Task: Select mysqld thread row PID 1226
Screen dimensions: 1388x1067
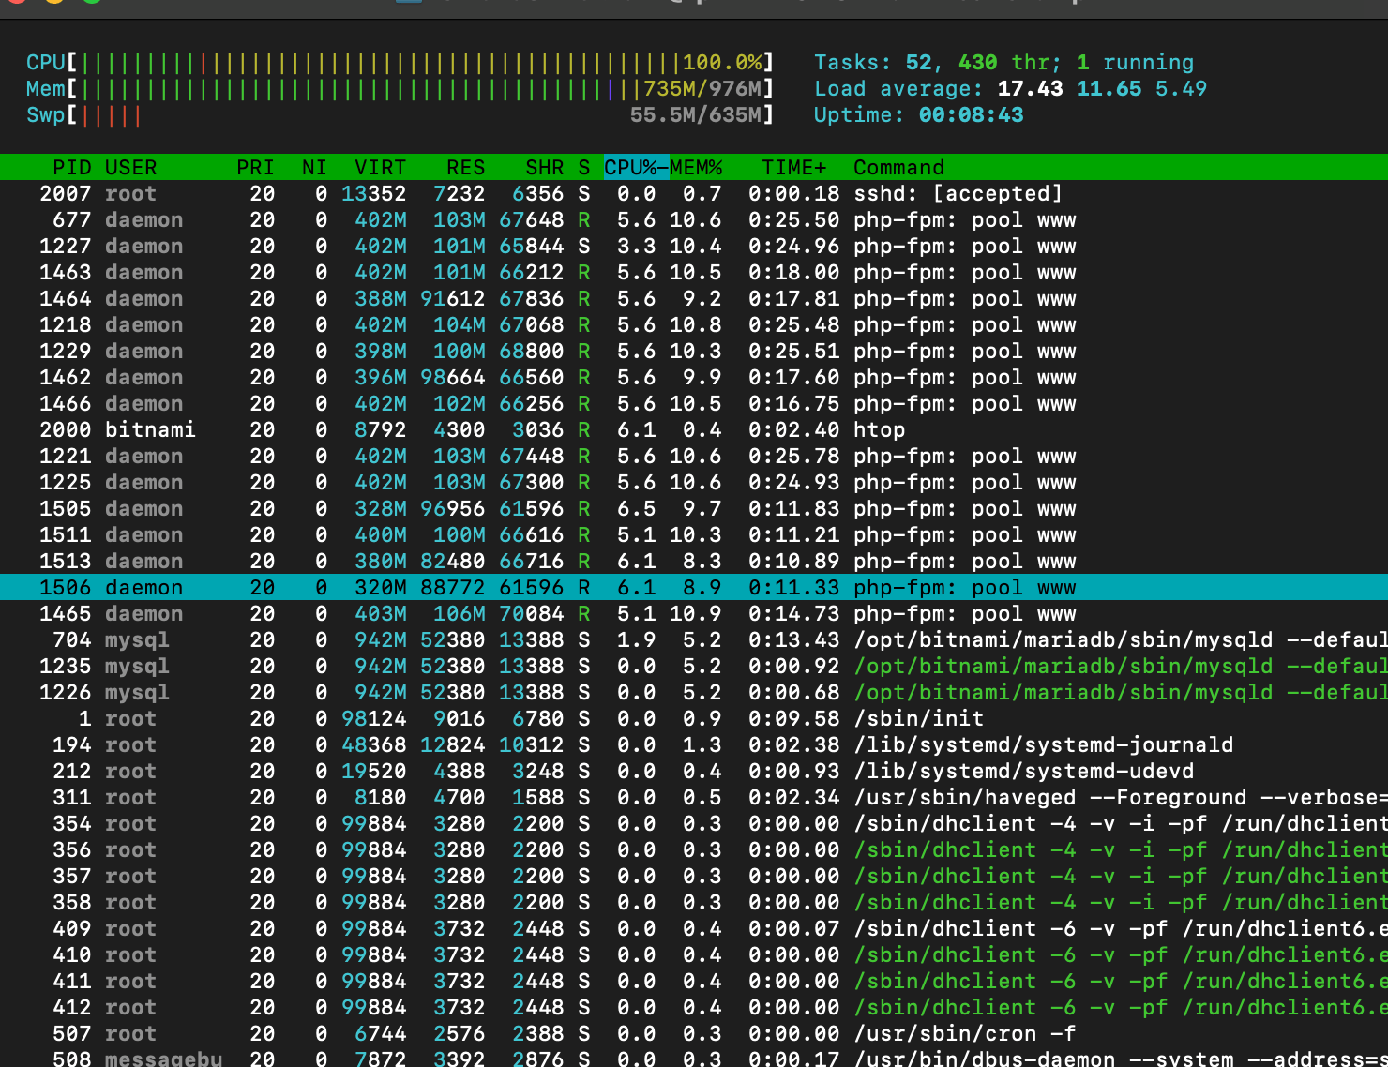Action: tap(694, 692)
